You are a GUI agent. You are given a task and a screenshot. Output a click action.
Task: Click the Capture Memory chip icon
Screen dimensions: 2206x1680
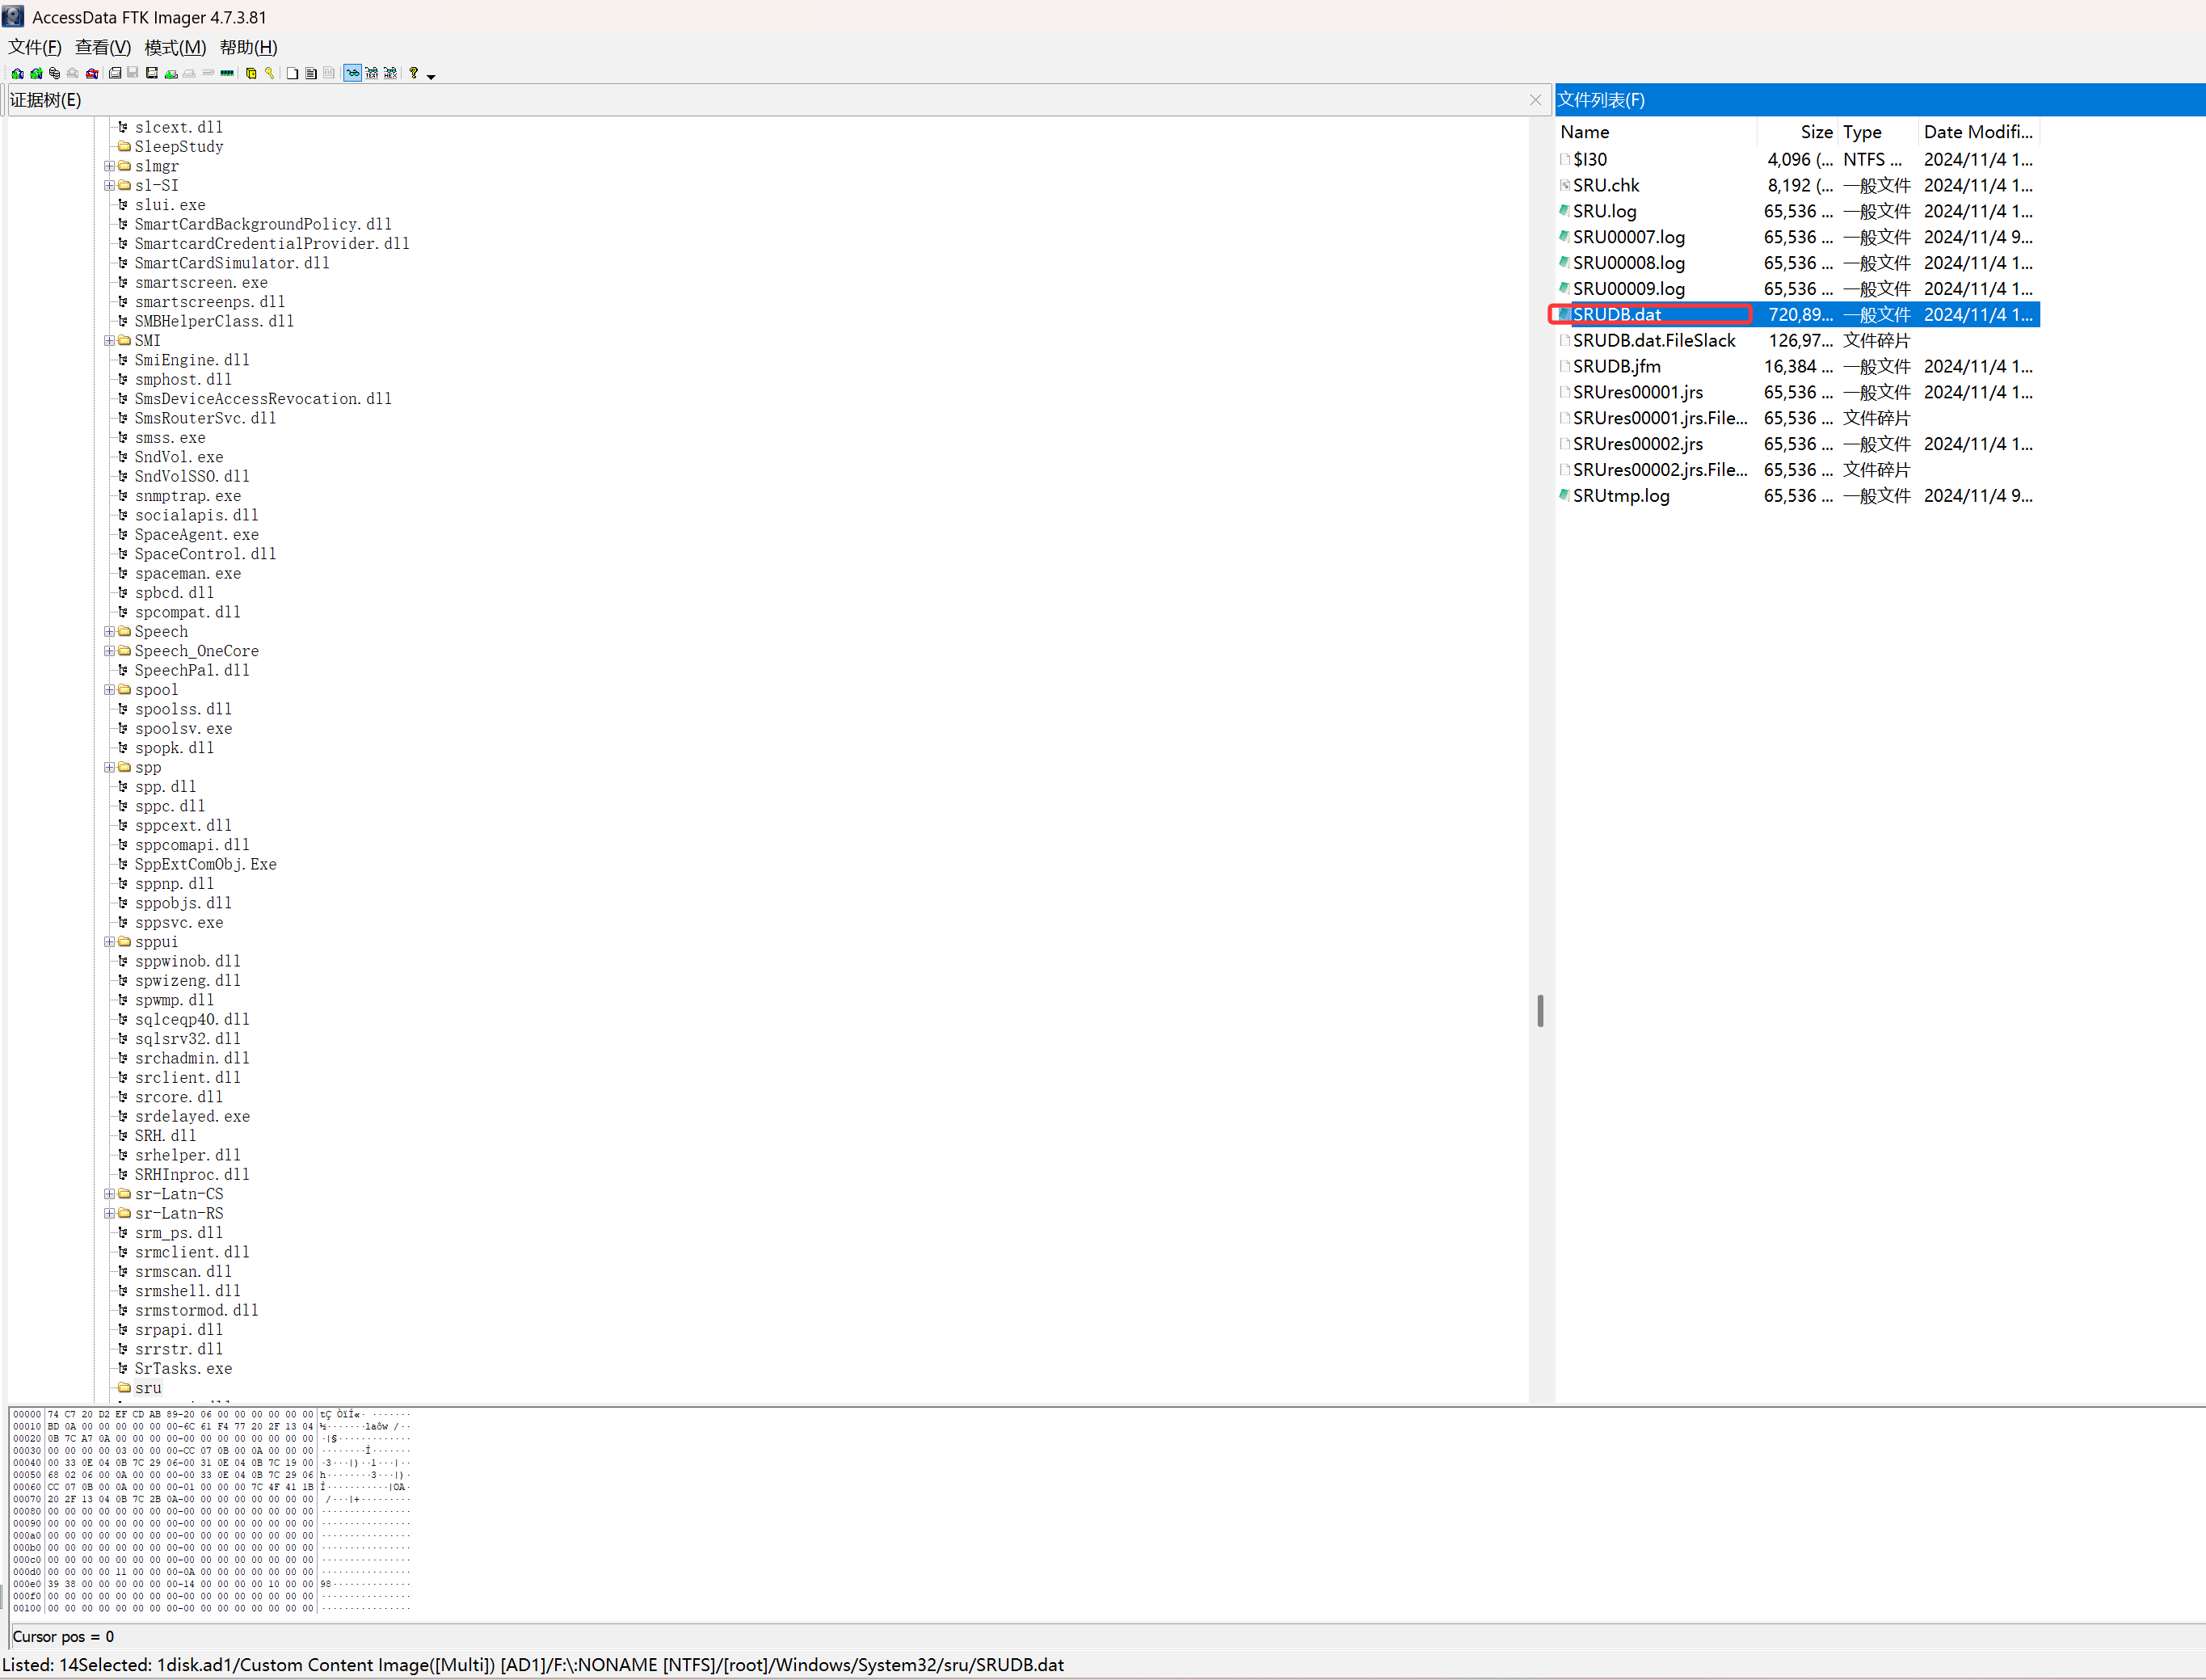[227, 73]
